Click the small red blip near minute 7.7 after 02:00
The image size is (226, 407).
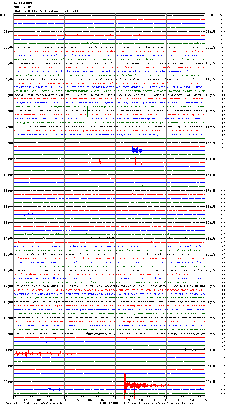(x=111, y=51)
